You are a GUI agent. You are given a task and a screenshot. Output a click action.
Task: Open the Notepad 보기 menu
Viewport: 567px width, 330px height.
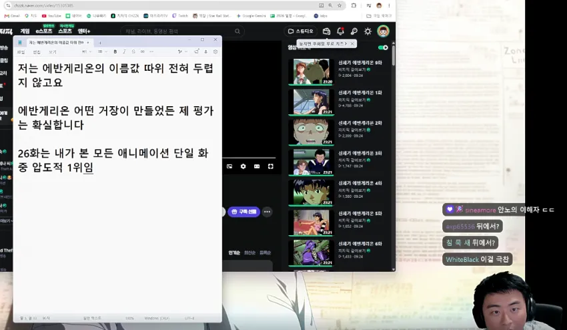53,52
